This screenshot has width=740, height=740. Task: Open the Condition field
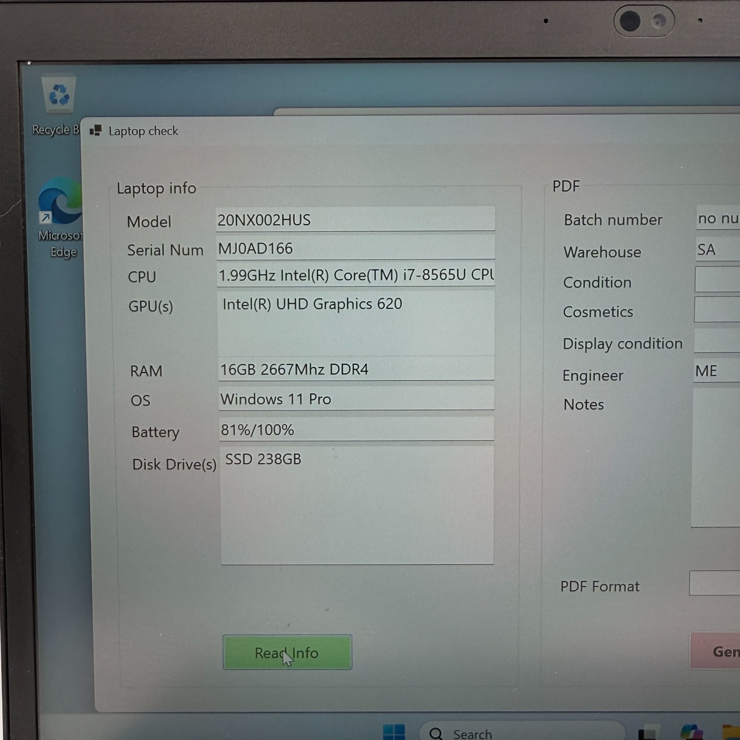717,279
